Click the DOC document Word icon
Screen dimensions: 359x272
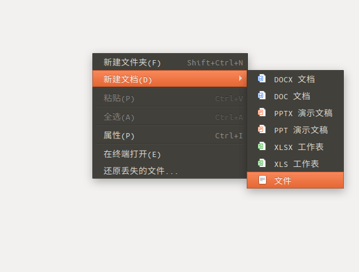click(262, 96)
